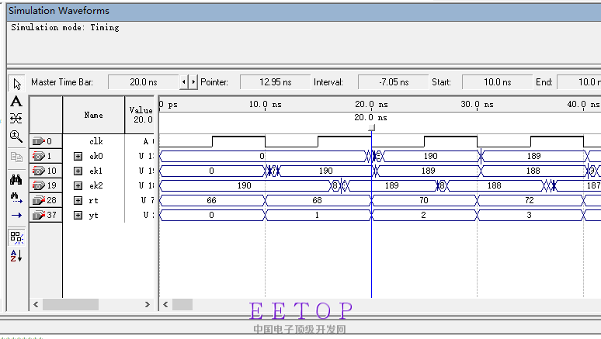This screenshot has height=339, width=601.
Task: Click yt waveform segment showing 3
Action: pos(530,215)
